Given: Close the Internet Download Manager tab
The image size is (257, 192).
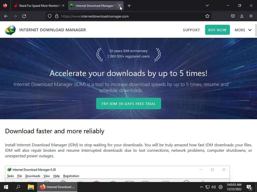Looking at the screenshot, I should [x=120, y=5].
